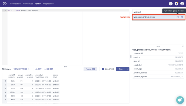The image size is (186, 106).
Task: Click the source results column header
Action: [x=55, y=76]
